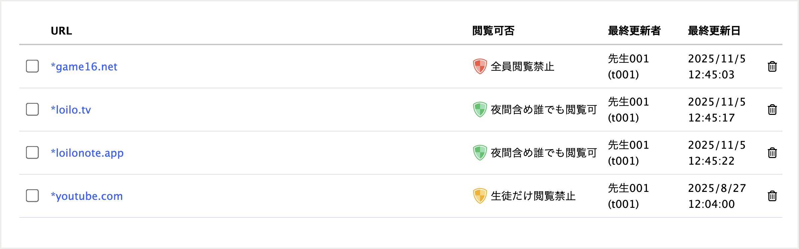The image size is (799, 249).
Task: Open the *game16.net URL link
Action: coord(84,67)
